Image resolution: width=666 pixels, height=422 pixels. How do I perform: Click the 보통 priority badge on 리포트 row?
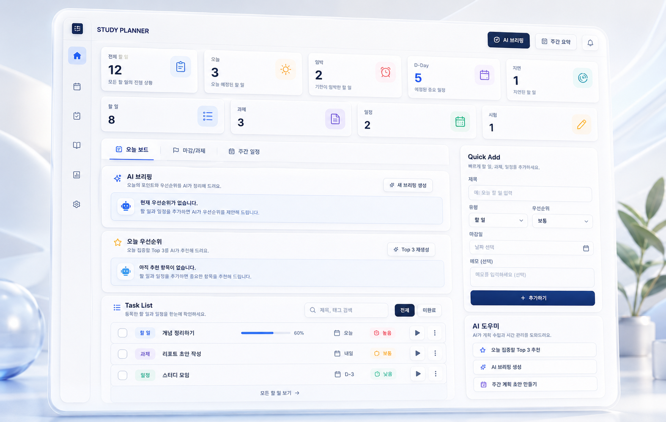click(383, 353)
